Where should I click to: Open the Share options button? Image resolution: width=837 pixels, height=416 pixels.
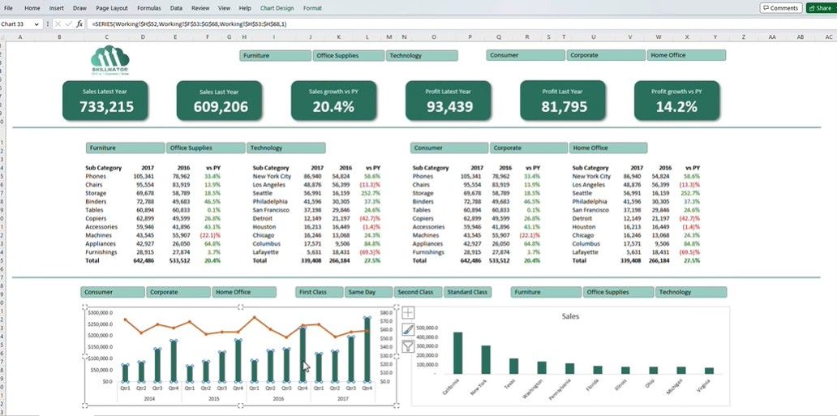pyautogui.click(x=821, y=7)
